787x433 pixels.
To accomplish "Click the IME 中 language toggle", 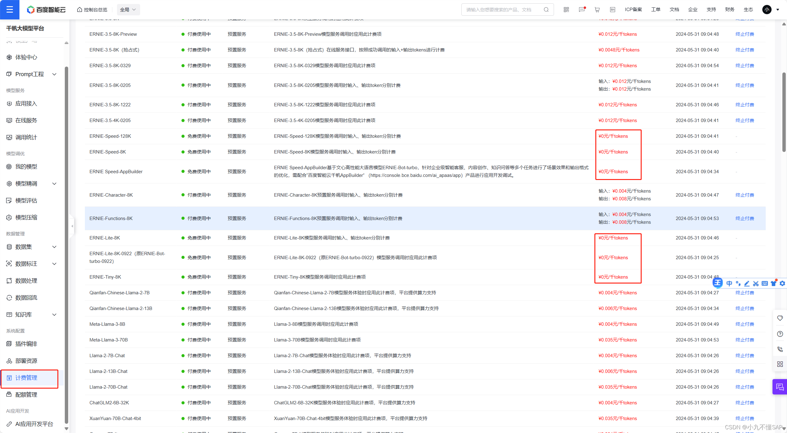I will [x=729, y=284].
